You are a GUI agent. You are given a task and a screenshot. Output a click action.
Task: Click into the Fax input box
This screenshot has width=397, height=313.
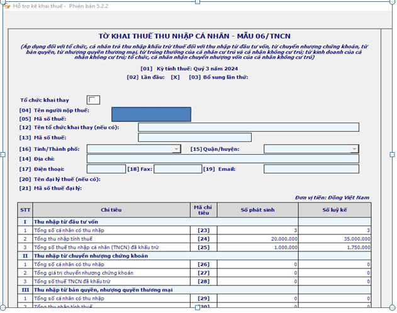[178, 169]
